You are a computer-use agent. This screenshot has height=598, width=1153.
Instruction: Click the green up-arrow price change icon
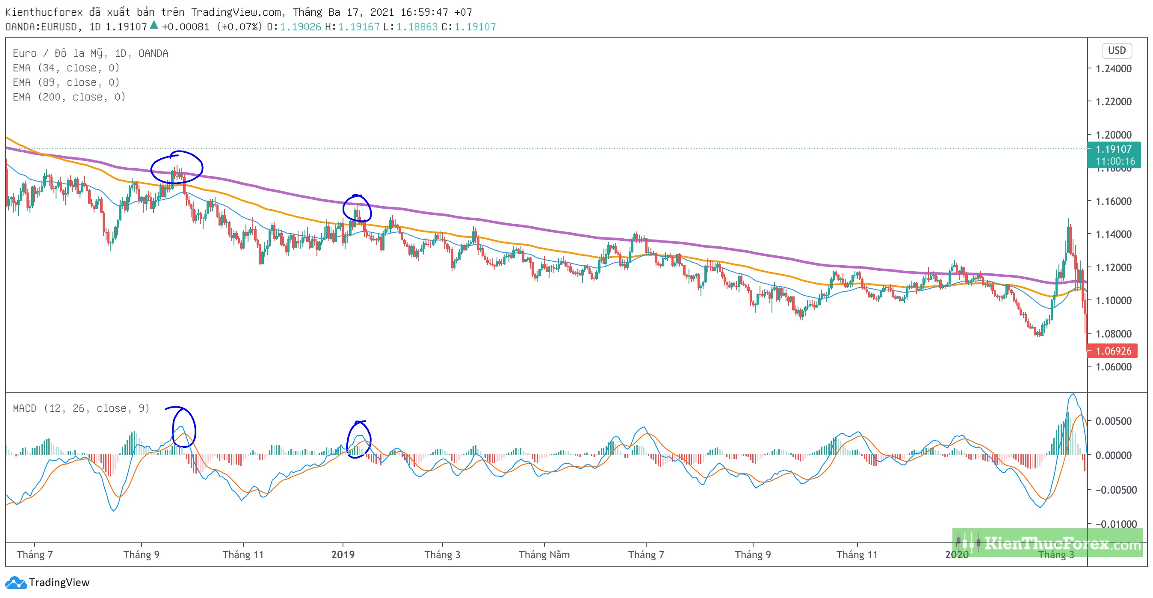(154, 25)
